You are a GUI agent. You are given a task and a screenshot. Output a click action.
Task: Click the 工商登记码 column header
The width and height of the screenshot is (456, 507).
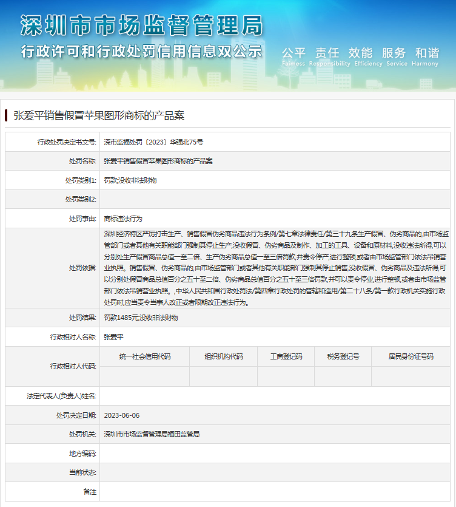tap(286, 356)
